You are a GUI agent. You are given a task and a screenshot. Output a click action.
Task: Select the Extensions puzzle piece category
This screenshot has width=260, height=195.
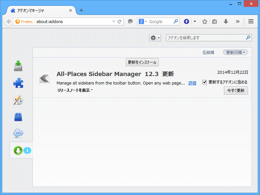tap(18, 83)
